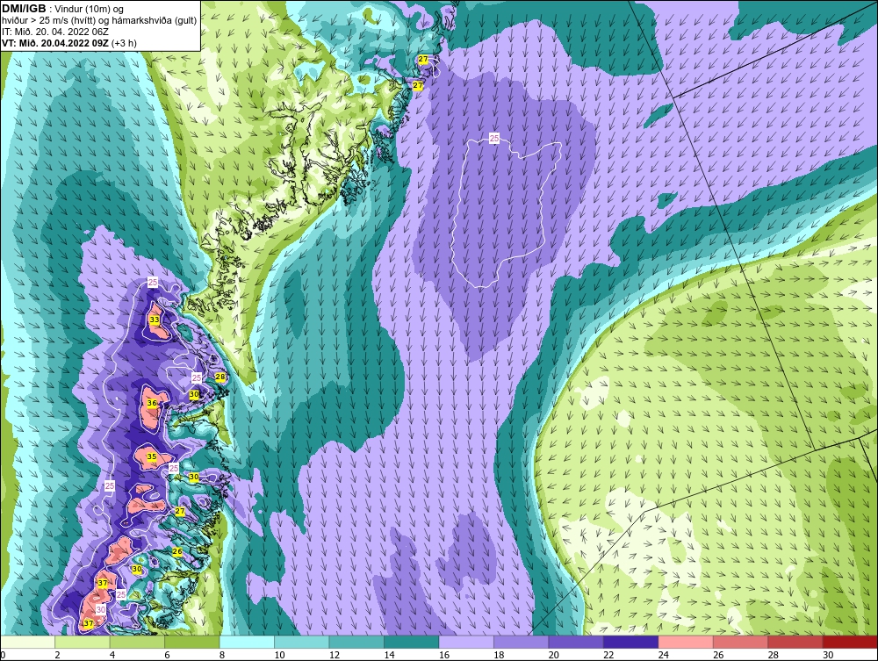Click the '25' label on the large central gust contour
The width and height of the screenshot is (878, 661).
[493, 138]
